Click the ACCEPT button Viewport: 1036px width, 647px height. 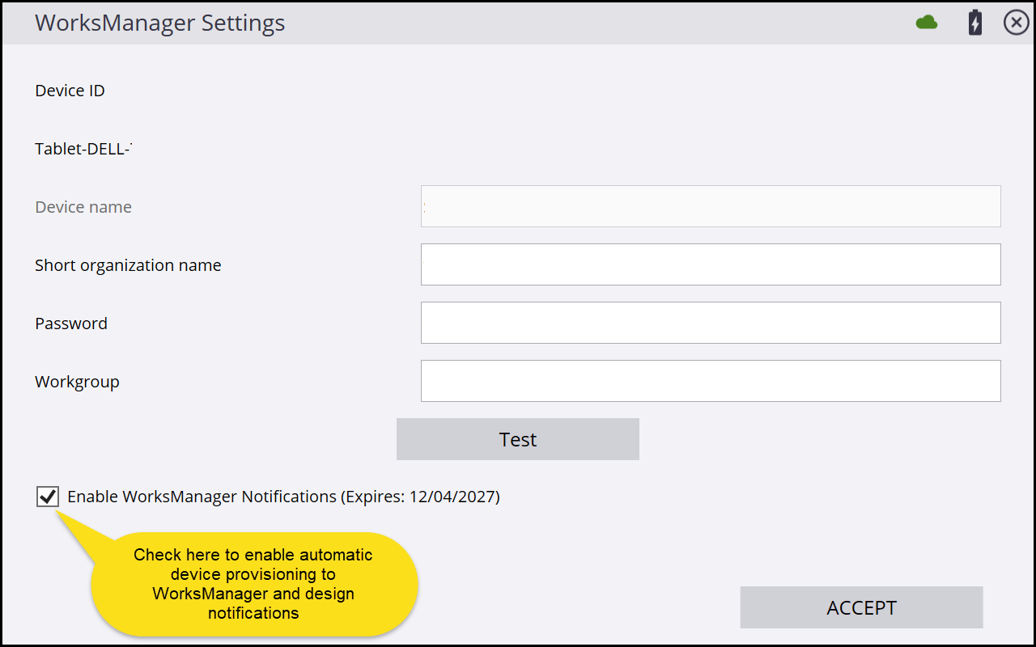(x=861, y=607)
